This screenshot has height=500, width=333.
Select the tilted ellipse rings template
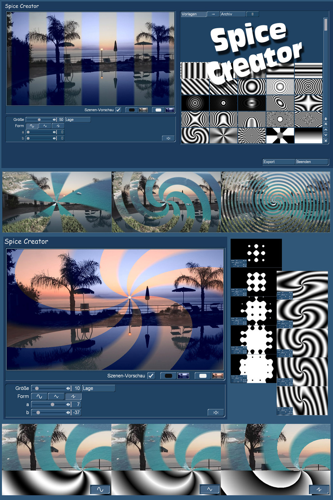tap(280, 103)
